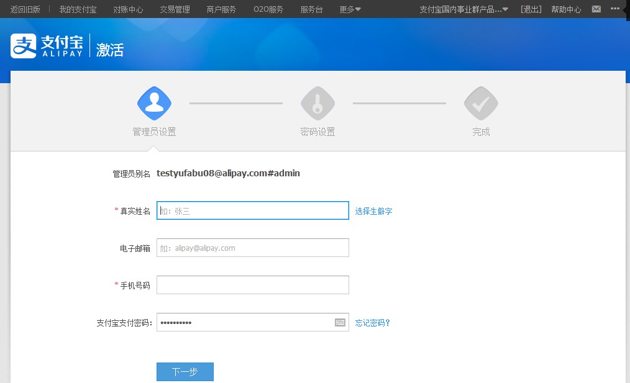630x383 pixels.
Task: Click the Alipay logo icon
Action: [24, 46]
